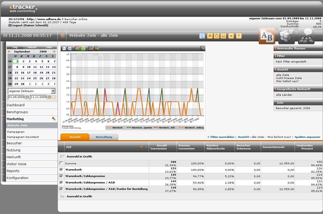Image resolution: width=323 pixels, height=214 pixels.
Task: Go to next month with calendar arrow
Action: [54, 51]
